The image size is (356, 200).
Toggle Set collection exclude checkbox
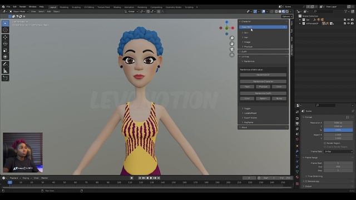345,20
